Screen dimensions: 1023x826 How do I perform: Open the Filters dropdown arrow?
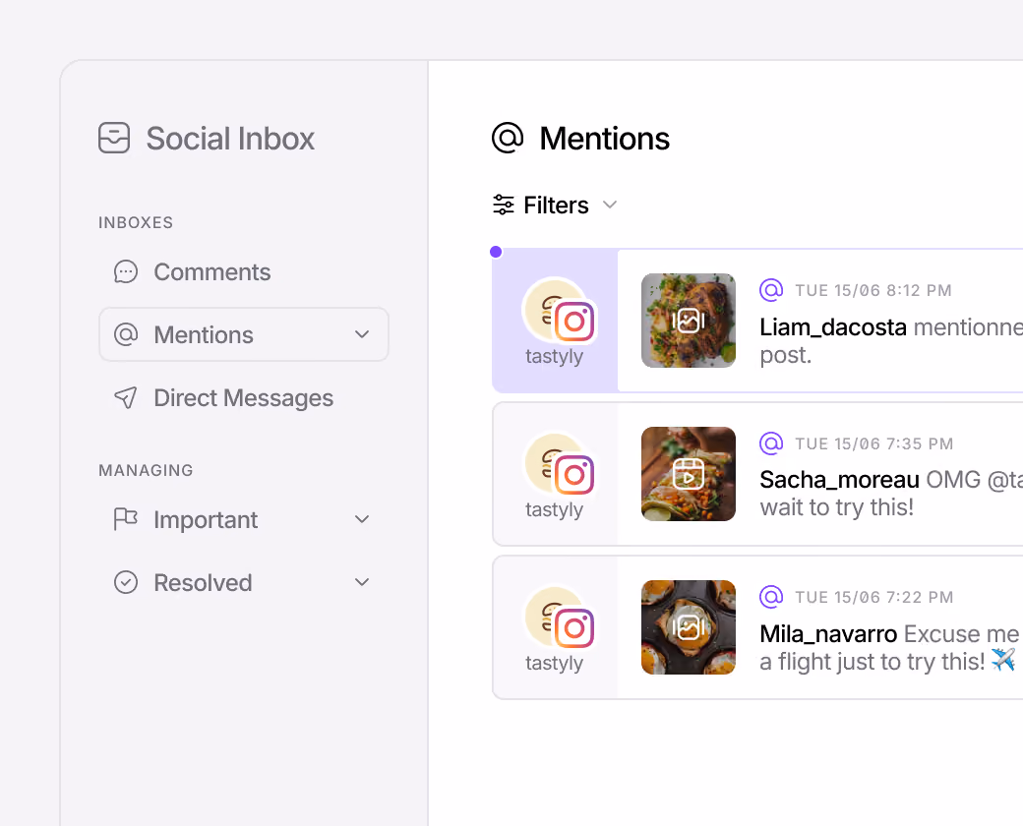[x=610, y=205]
